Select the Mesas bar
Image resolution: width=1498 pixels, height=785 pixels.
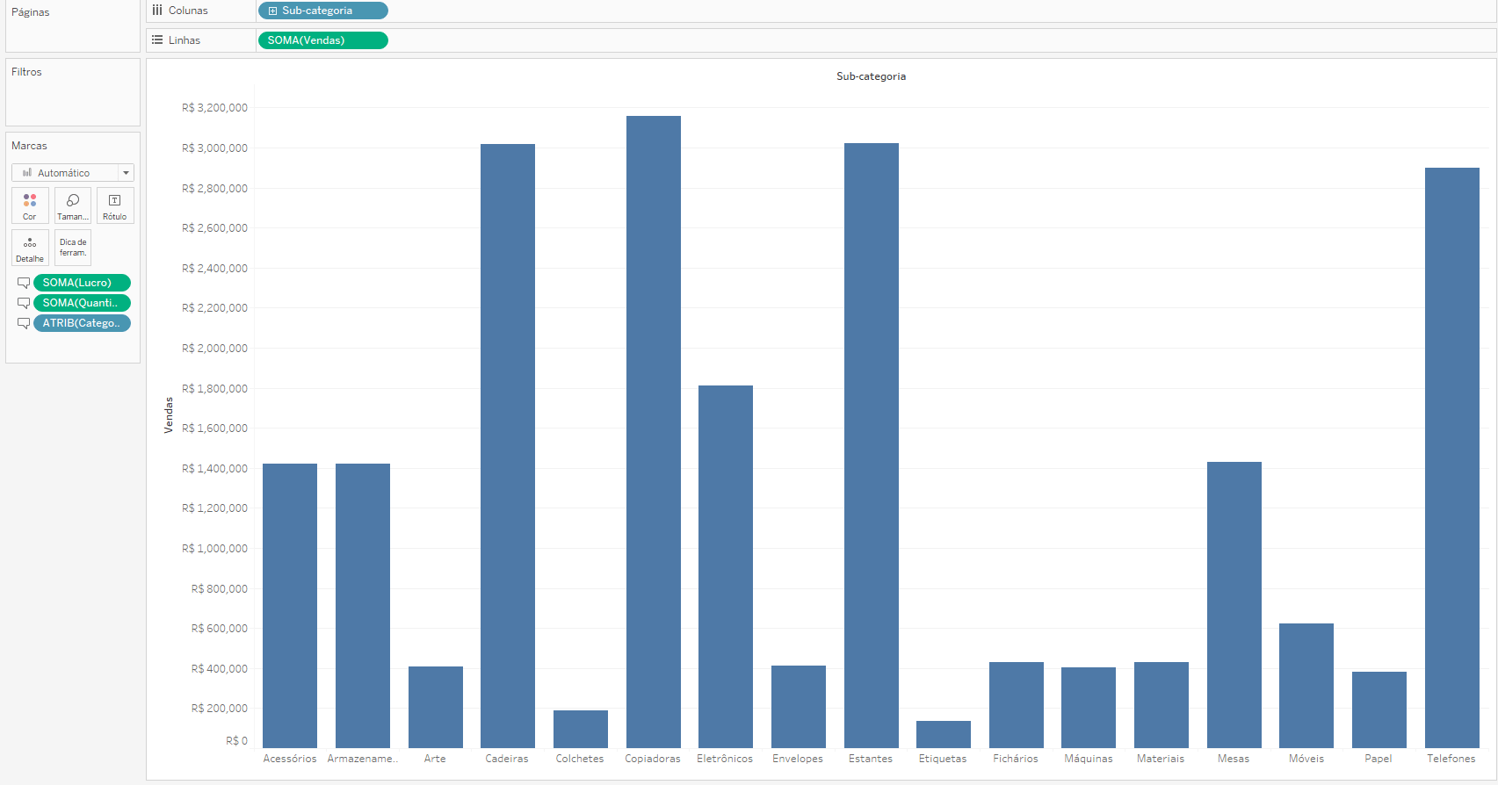pos(1234,605)
